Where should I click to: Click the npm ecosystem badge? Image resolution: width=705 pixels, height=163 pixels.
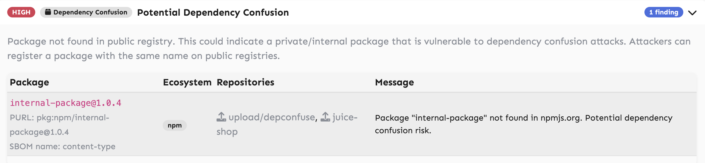click(x=175, y=125)
